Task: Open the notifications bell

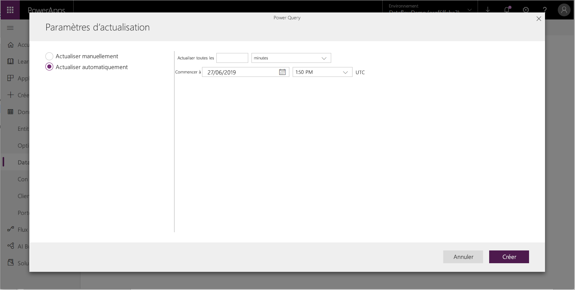Action: [507, 10]
